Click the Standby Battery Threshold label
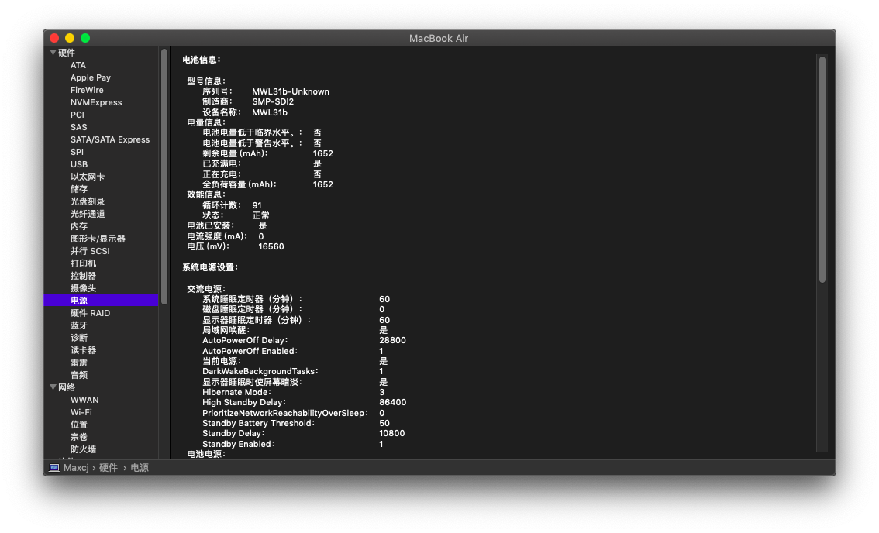The image size is (879, 533). click(x=258, y=423)
